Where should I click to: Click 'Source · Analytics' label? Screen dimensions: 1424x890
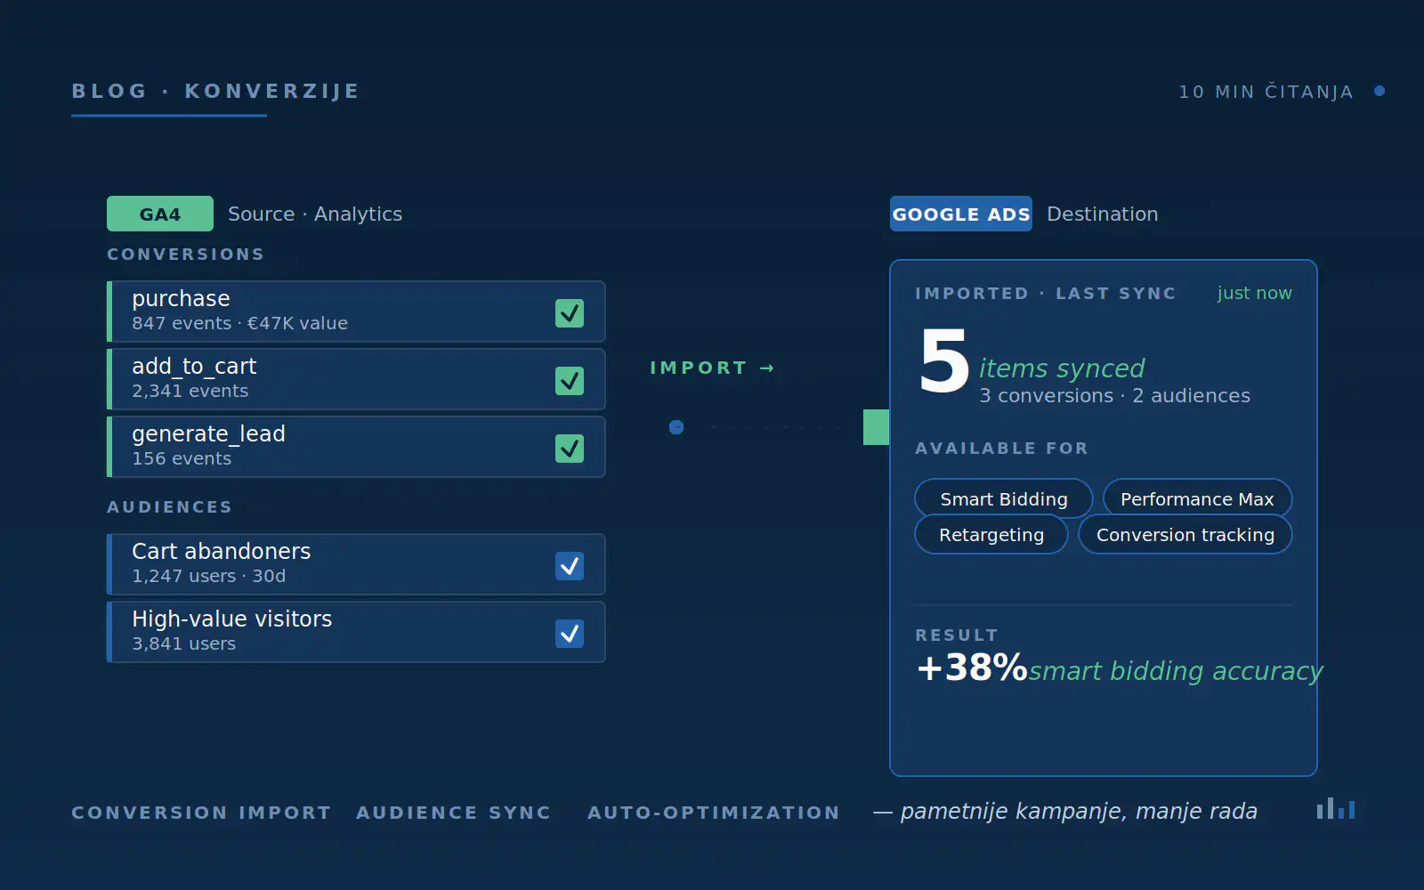pyautogui.click(x=315, y=214)
